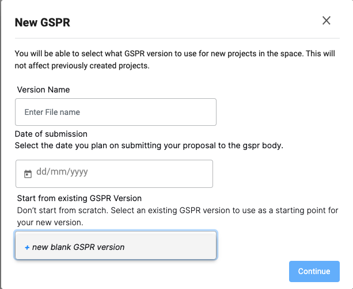Click 'not affect previously created projects' line
Viewport: 353px width, 289px height.
[x=82, y=65]
